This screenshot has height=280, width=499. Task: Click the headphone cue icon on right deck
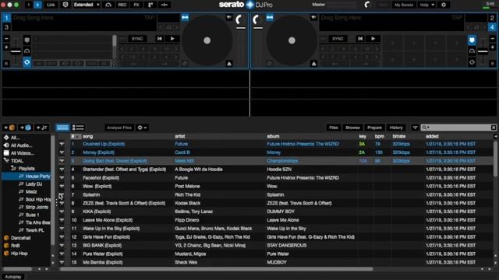point(472,51)
